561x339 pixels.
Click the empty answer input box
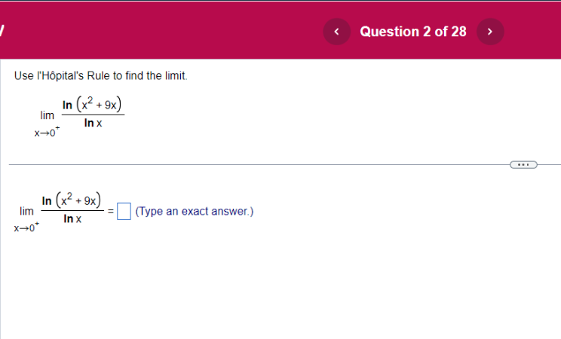[124, 211]
